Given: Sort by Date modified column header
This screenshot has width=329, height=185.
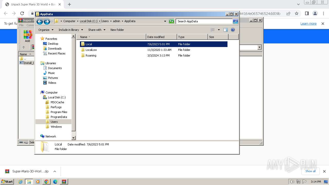Looking at the screenshot, I should 161,37.
